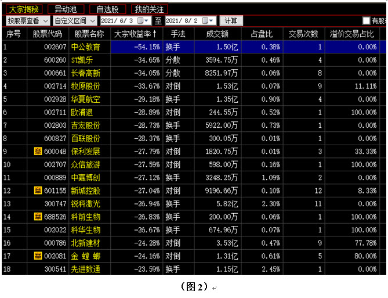388x298 pixels.
Task: Expand the 自定义区间 dropdown
Action: 93,21
